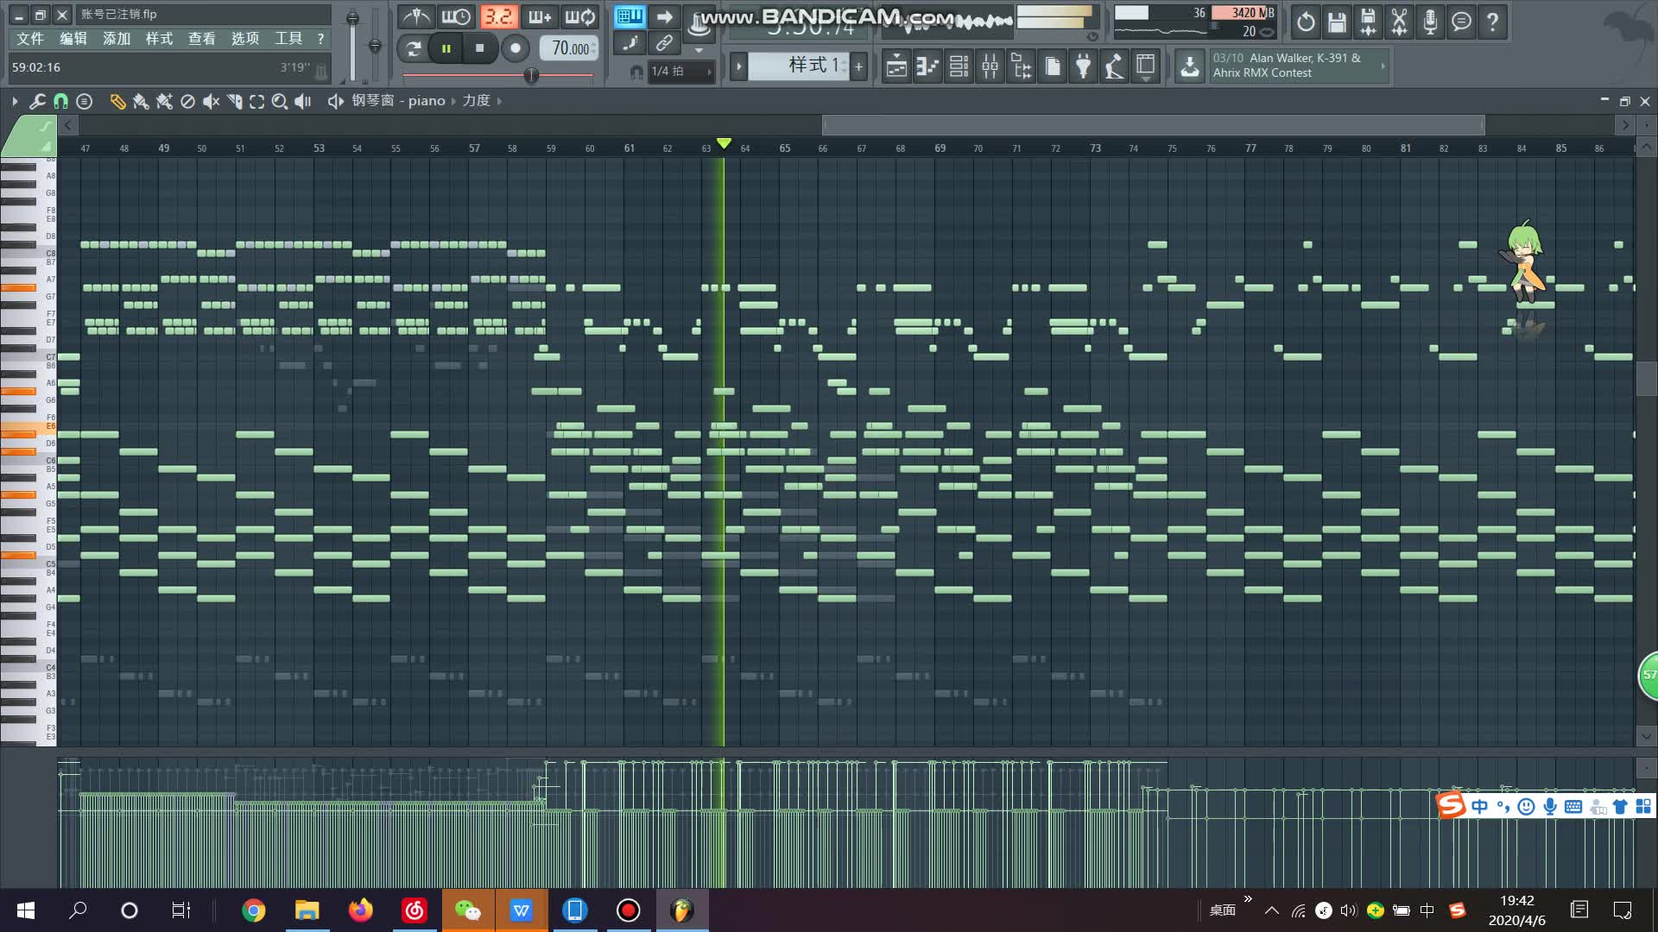This screenshot has width=1658, height=932.
Task: Expand the news panel arrow
Action: 1383,66
